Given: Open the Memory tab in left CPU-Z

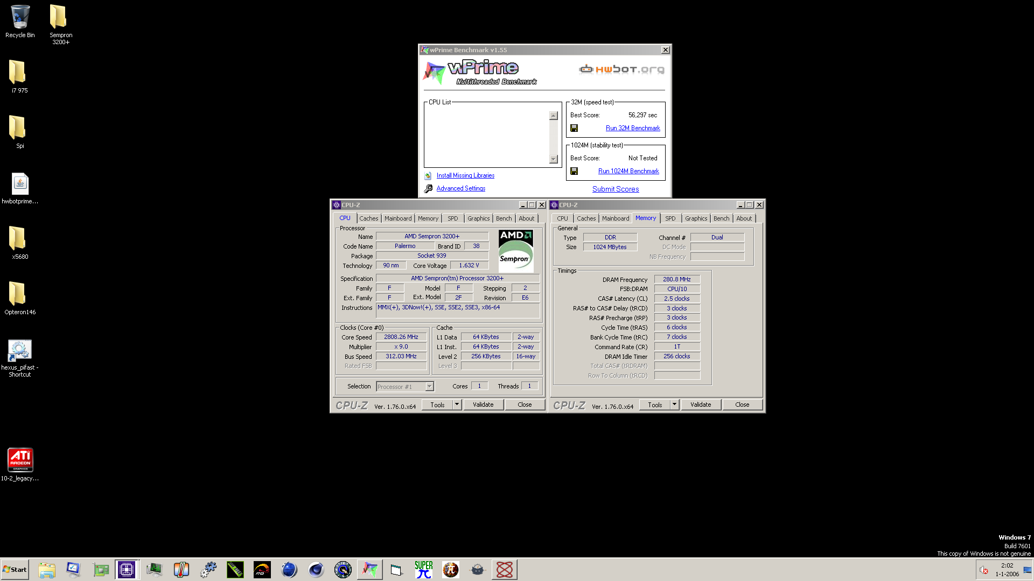Looking at the screenshot, I should point(428,218).
